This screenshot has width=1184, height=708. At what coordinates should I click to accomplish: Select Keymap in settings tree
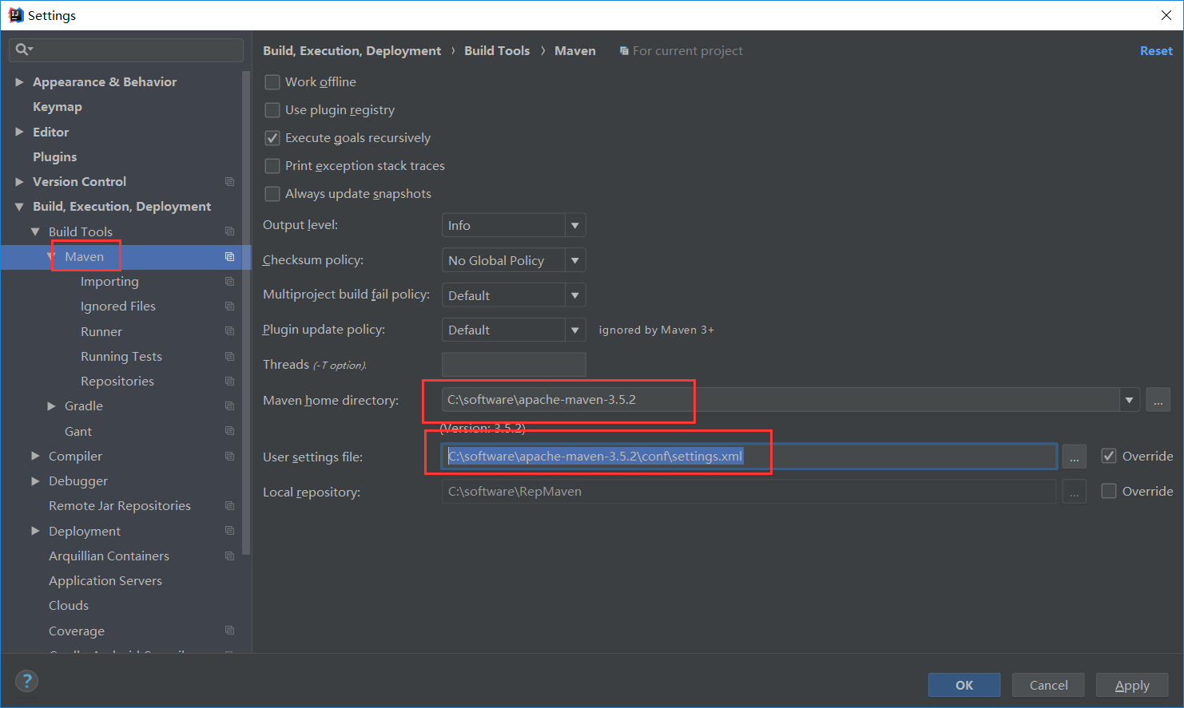tap(58, 107)
